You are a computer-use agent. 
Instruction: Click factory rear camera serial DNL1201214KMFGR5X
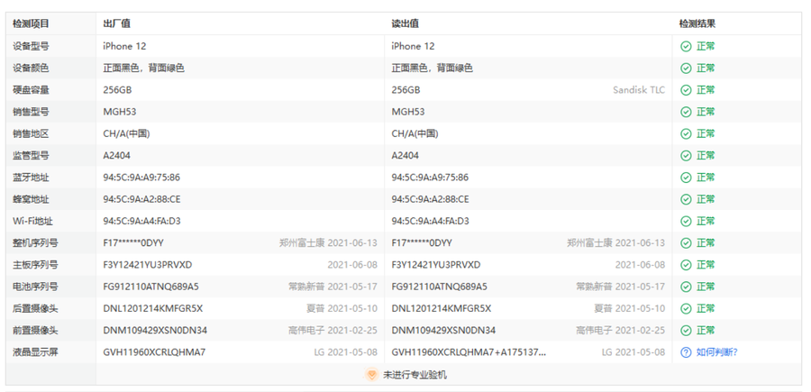pos(153,308)
